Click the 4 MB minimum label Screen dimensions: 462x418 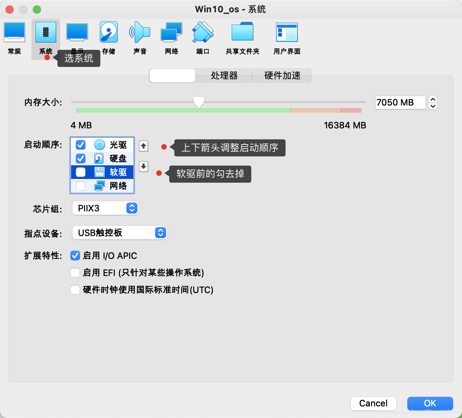(81, 125)
